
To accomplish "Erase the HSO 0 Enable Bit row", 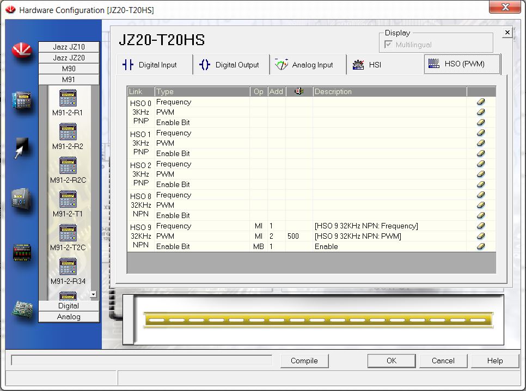I will [481, 122].
